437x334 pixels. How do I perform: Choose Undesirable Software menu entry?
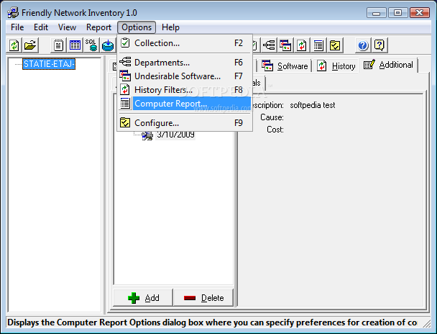[x=185, y=76]
